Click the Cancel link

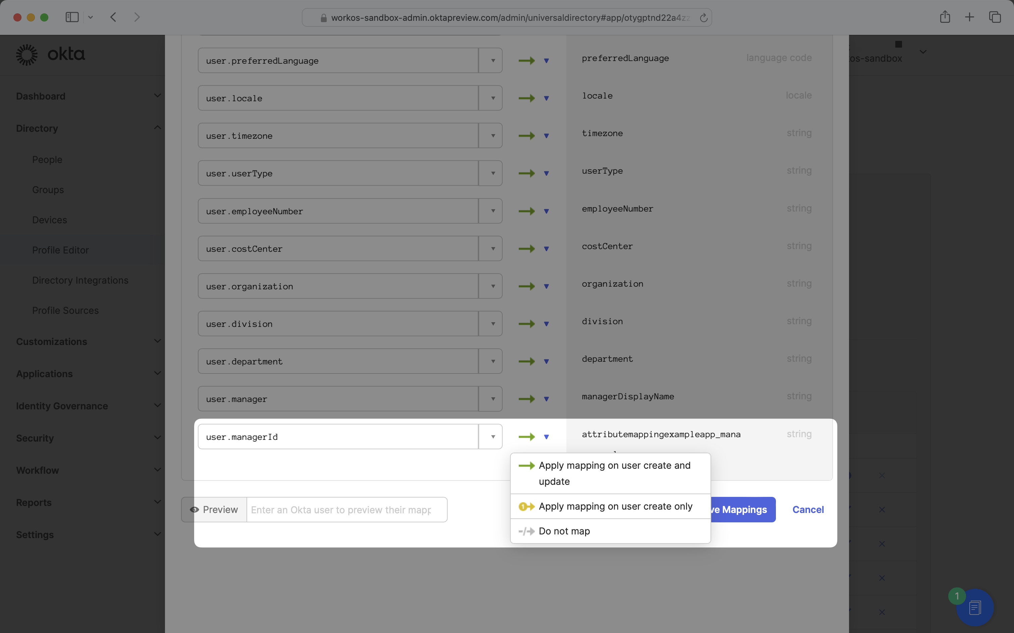point(807,510)
